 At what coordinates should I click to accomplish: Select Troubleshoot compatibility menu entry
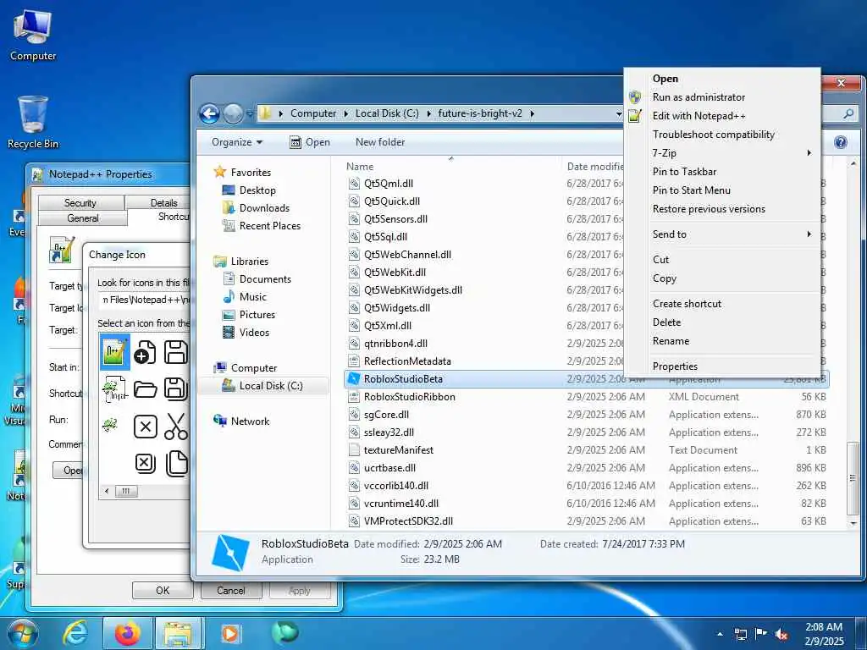pos(722,135)
